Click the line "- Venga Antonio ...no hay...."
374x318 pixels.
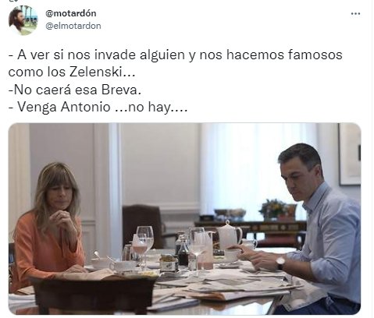coord(98,107)
